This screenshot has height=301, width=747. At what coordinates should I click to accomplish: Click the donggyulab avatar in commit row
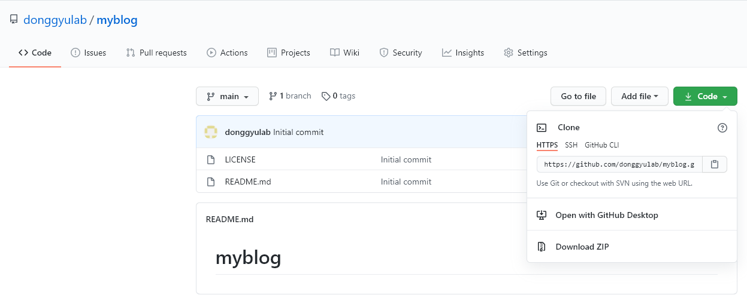click(211, 132)
